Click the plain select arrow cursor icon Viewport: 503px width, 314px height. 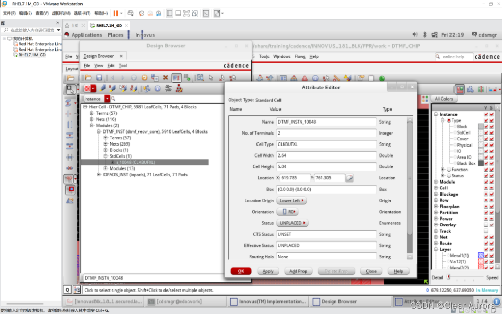211,78
